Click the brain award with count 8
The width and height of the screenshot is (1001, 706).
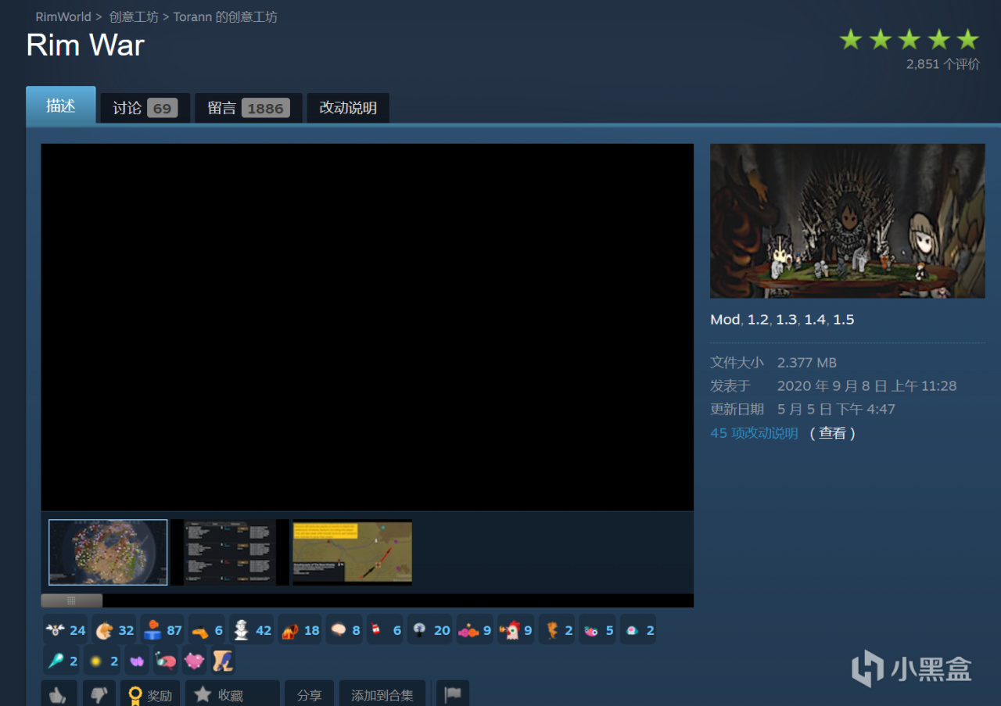[345, 629]
